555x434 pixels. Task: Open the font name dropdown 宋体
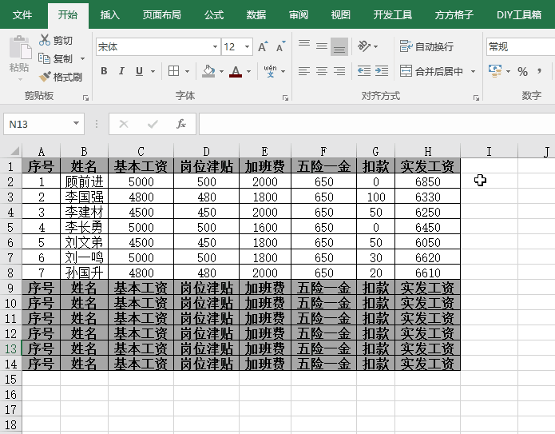point(215,47)
